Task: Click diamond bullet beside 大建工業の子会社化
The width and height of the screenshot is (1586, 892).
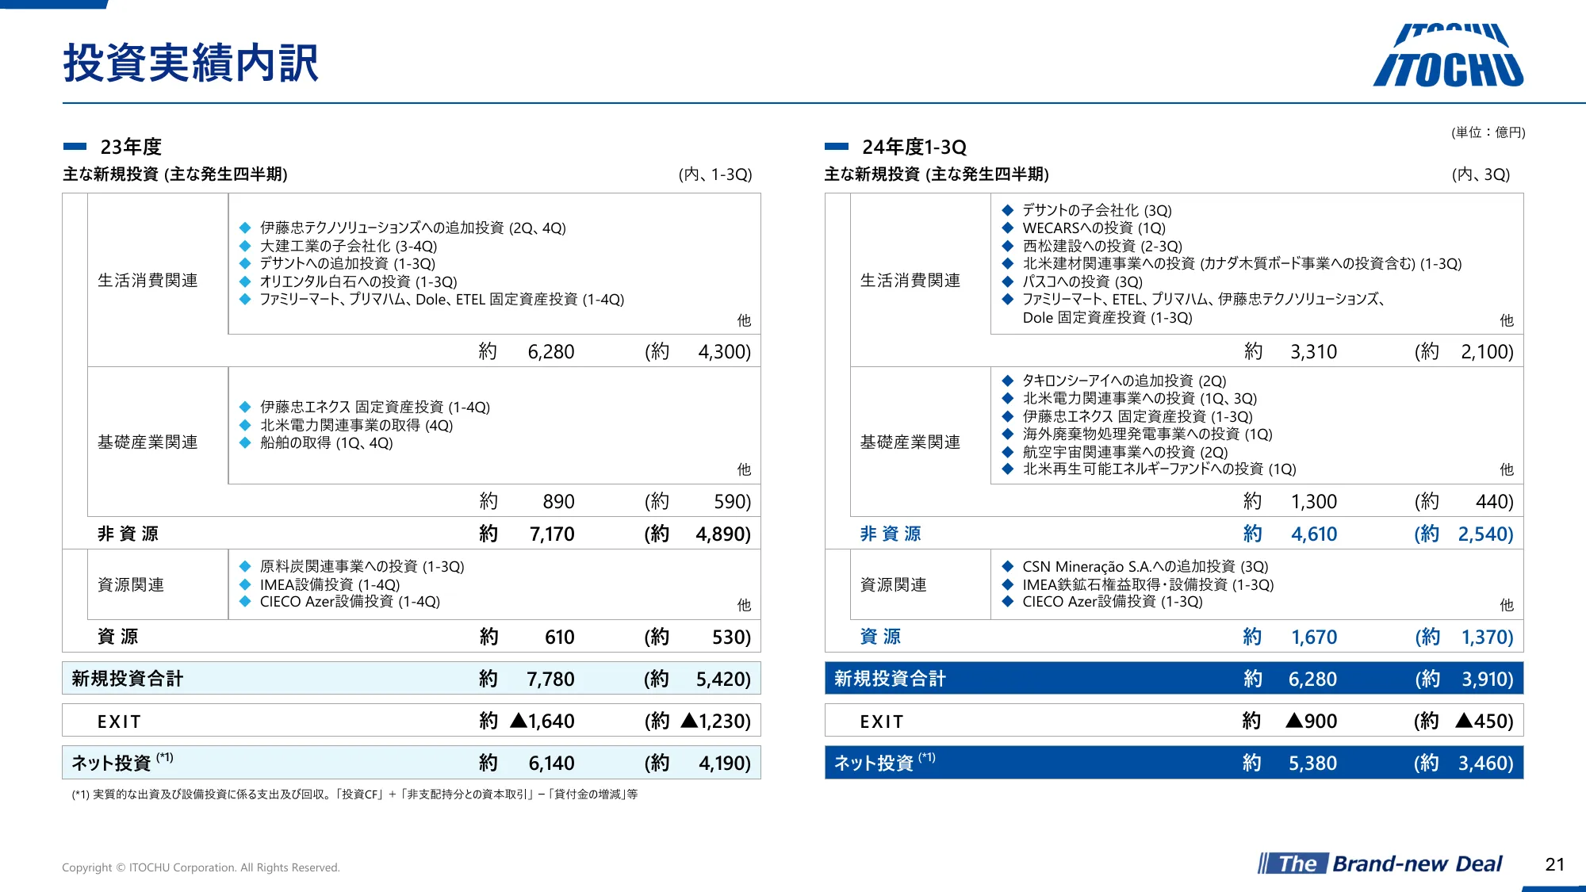Action: (x=245, y=246)
